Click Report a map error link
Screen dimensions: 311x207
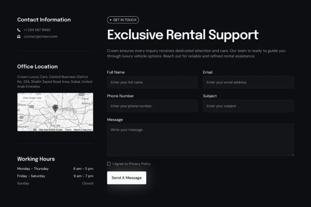click(83, 130)
